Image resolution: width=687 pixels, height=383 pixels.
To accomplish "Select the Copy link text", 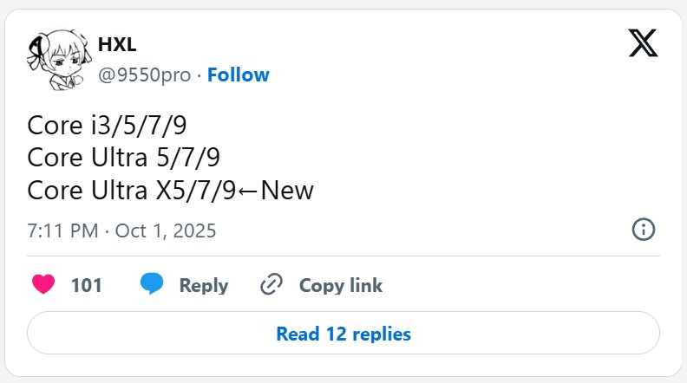I will pyautogui.click(x=340, y=285).
